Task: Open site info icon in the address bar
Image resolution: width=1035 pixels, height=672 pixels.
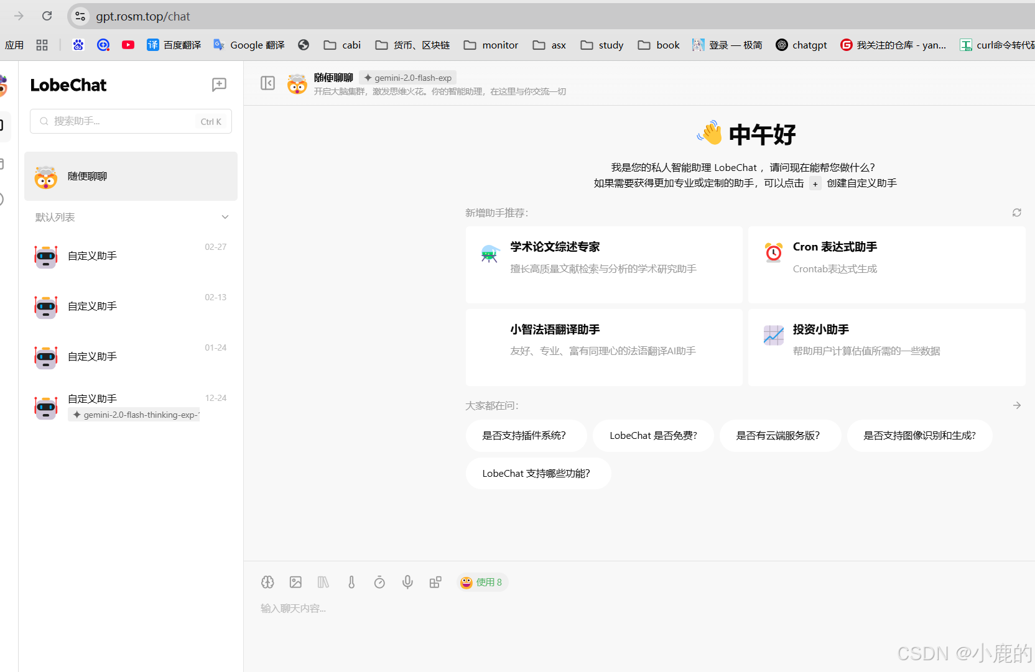Action: point(80,16)
